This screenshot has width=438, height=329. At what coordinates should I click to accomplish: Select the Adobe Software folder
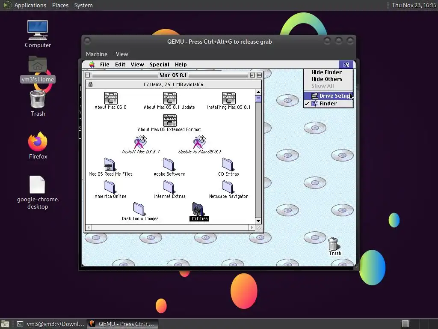click(169, 164)
